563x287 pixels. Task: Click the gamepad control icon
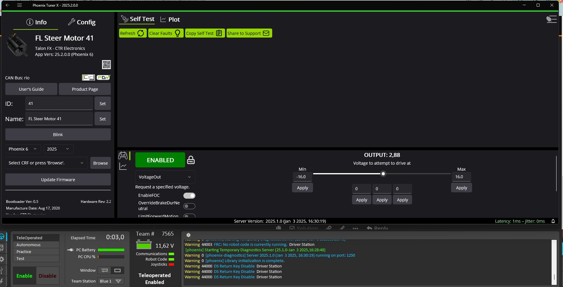coord(123,155)
